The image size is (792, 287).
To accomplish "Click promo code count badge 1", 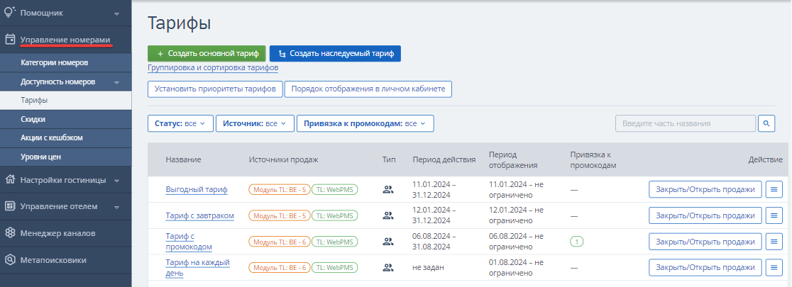I will click(x=576, y=242).
